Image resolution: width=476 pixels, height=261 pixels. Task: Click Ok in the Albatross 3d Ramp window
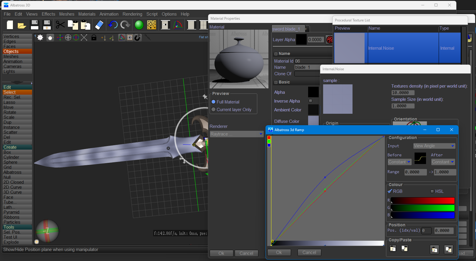[279, 252]
